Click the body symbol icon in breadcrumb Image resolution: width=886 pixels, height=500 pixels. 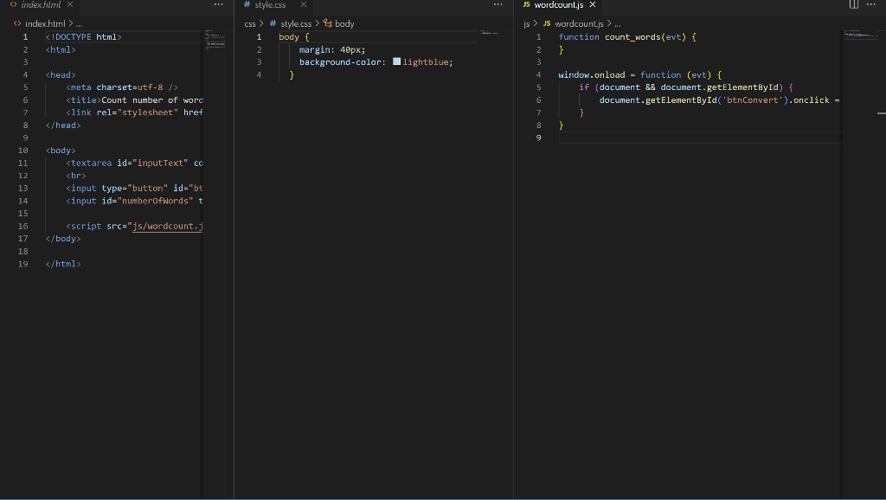point(328,23)
